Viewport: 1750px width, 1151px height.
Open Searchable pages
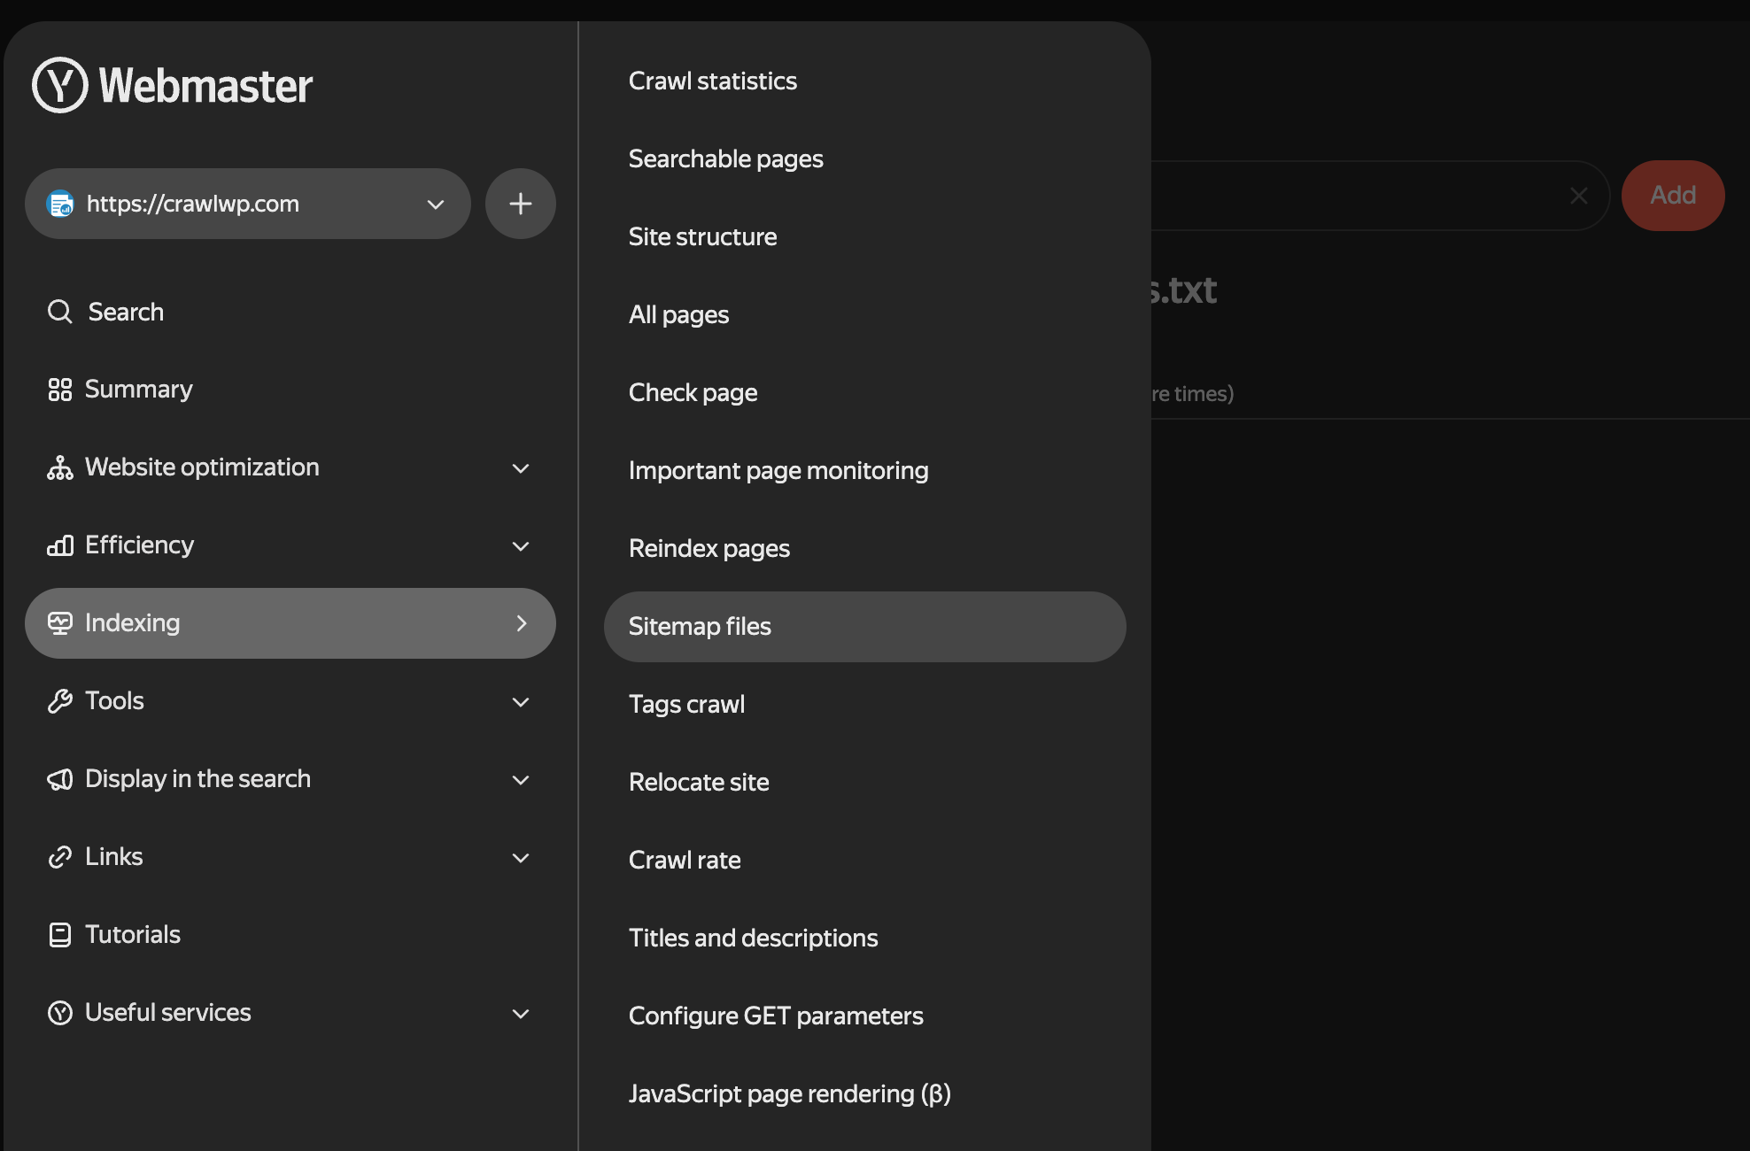point(726,159)
